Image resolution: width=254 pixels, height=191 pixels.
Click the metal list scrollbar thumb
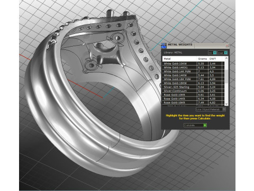point(226,76)
